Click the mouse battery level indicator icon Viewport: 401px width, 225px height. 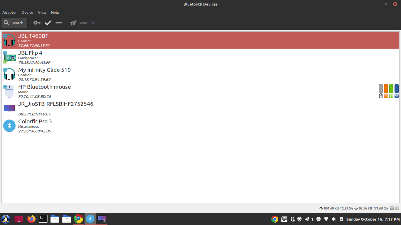coord(381,96)
